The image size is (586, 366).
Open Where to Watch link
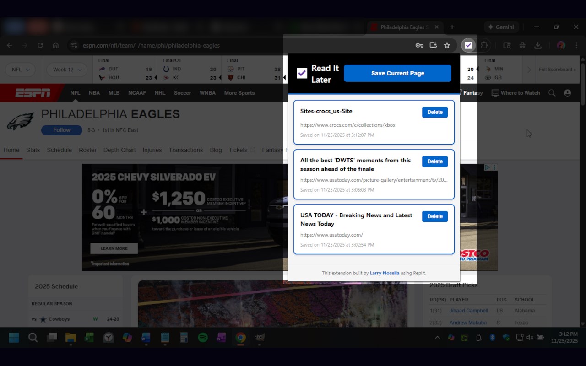[x=516, y=93]
